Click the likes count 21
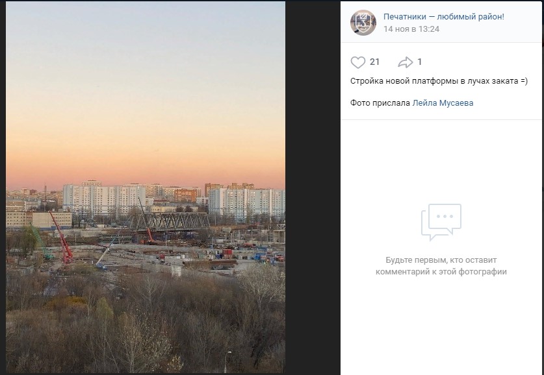The width and height of the screenshot is (544, 375). coord(375,62)
